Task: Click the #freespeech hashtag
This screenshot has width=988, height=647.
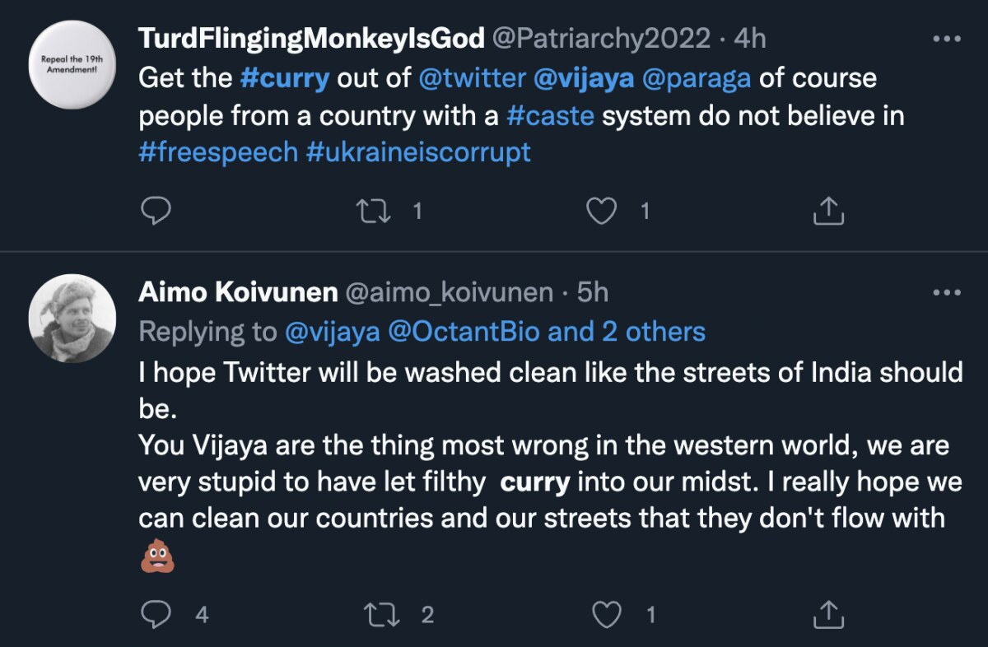Action: coord(218,153)
